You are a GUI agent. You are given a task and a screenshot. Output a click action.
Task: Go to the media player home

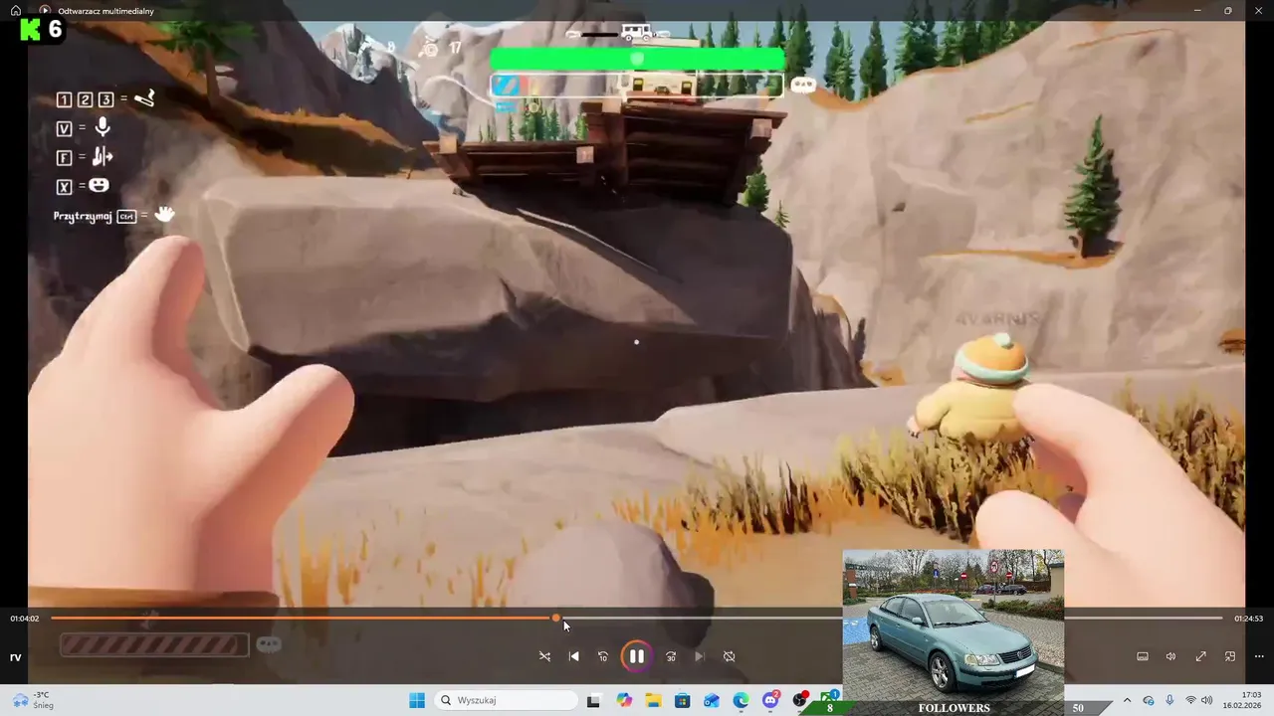16,10
